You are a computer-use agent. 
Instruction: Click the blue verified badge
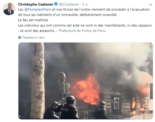pos(56,4)
